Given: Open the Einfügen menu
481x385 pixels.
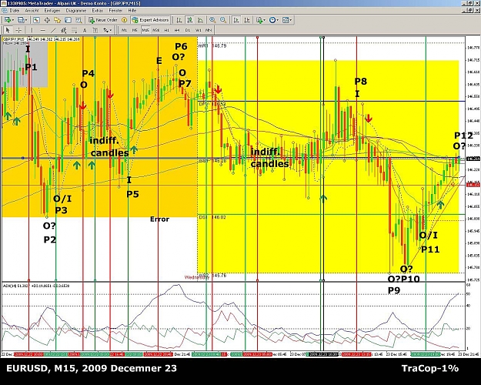Looking at the screenshot, I should point(52,11).
